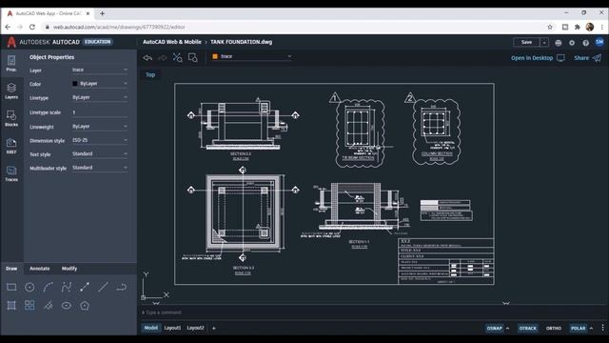Click the Top view label
This screenshot has width=609, height=343.
click(x=150, y=74)
